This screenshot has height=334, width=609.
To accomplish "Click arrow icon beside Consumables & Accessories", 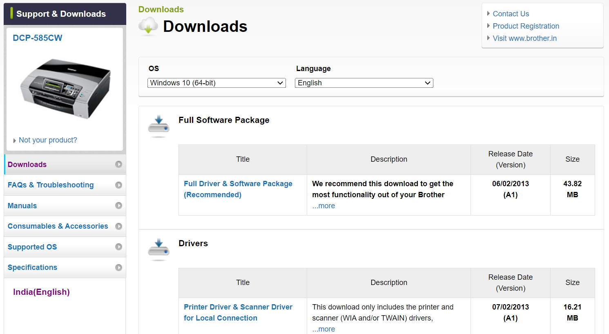I will [x=118, y=226].
